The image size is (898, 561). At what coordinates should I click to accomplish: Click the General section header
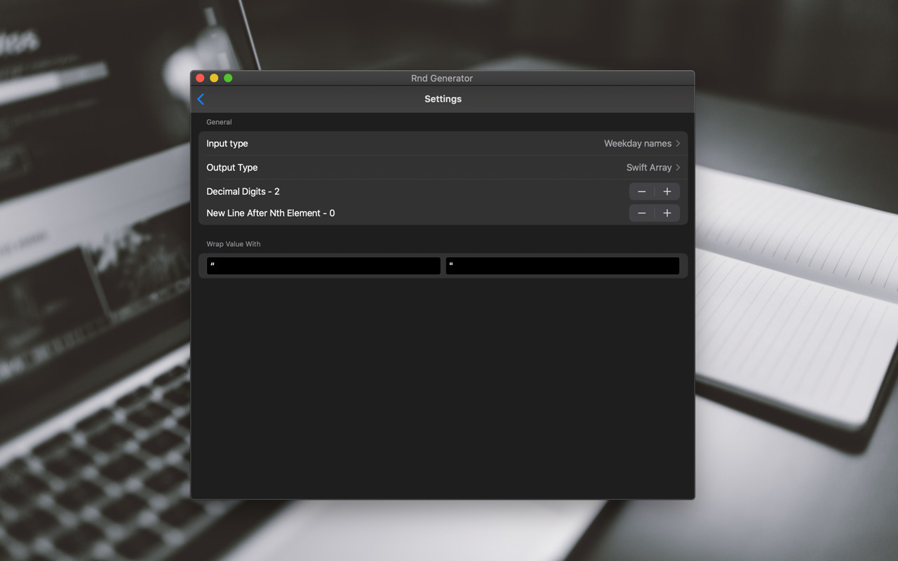click(x=219, y=122)
